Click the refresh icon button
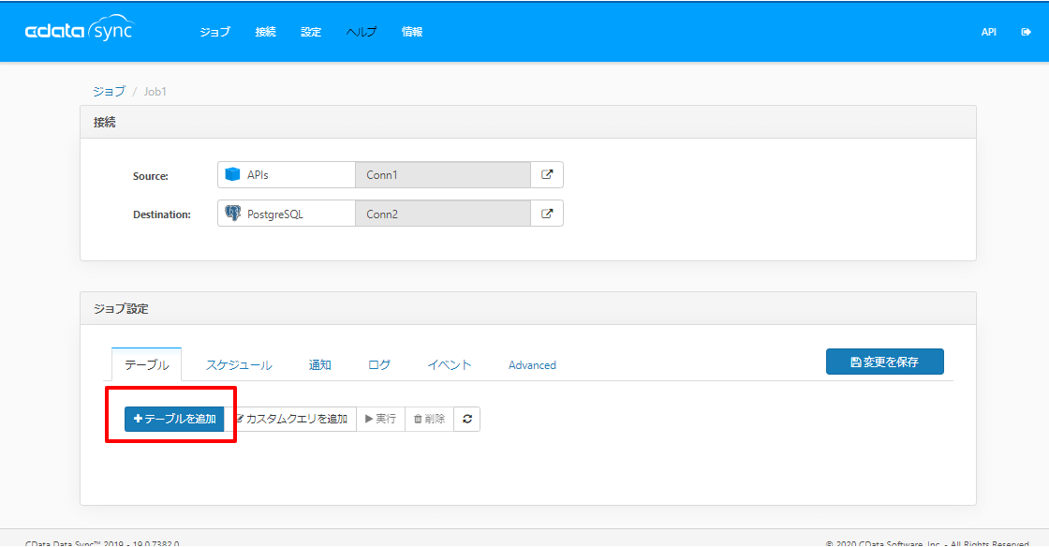 [x=467, y=419]
